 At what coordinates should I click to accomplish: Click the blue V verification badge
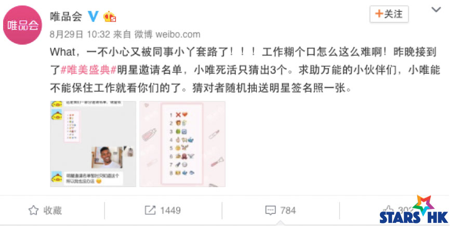[93, 16]
